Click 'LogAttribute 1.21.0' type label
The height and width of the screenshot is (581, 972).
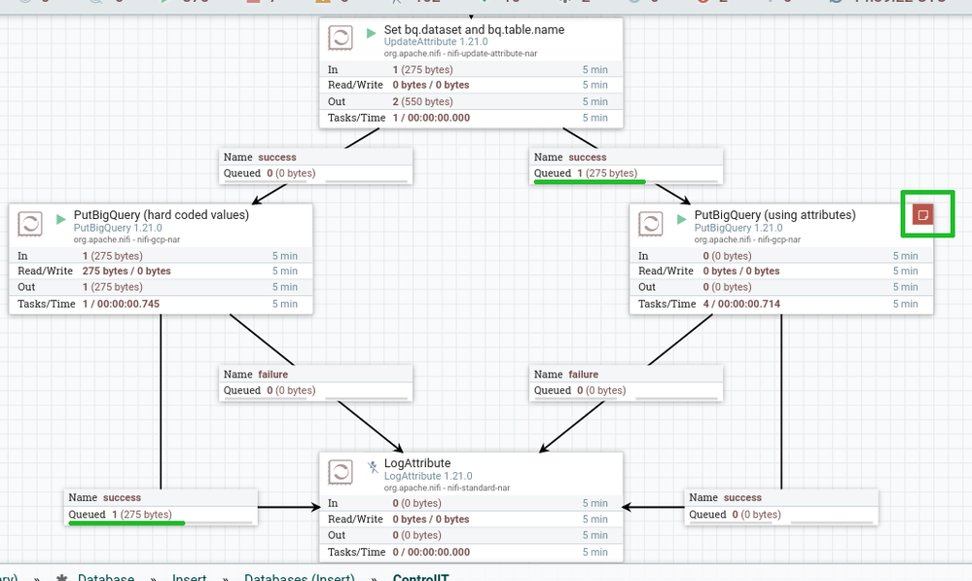428,476
